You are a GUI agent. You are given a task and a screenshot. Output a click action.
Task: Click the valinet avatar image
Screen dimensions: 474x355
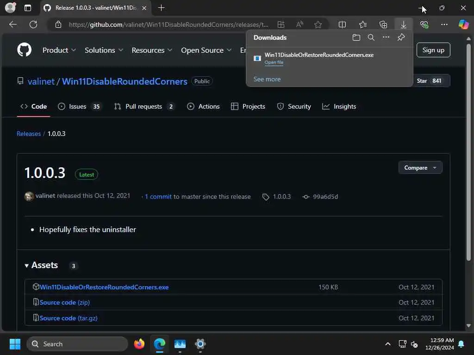tap(29, 196)
